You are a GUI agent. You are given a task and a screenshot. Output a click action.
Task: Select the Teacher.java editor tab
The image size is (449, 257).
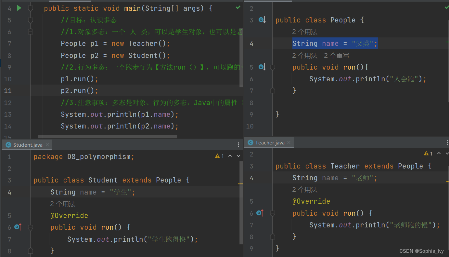click(x=269, y=142)
